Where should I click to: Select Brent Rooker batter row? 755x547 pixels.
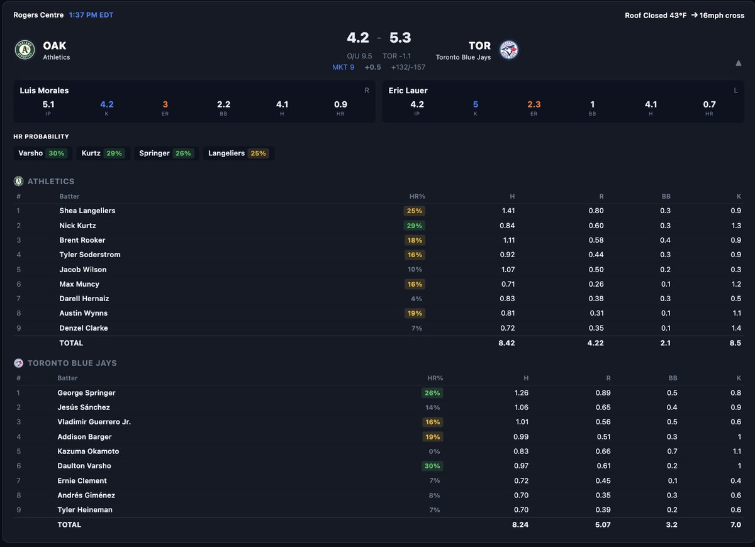(377, 240)
